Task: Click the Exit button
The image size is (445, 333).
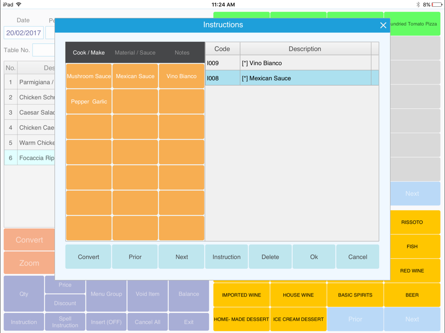Action: click(189, 321)
